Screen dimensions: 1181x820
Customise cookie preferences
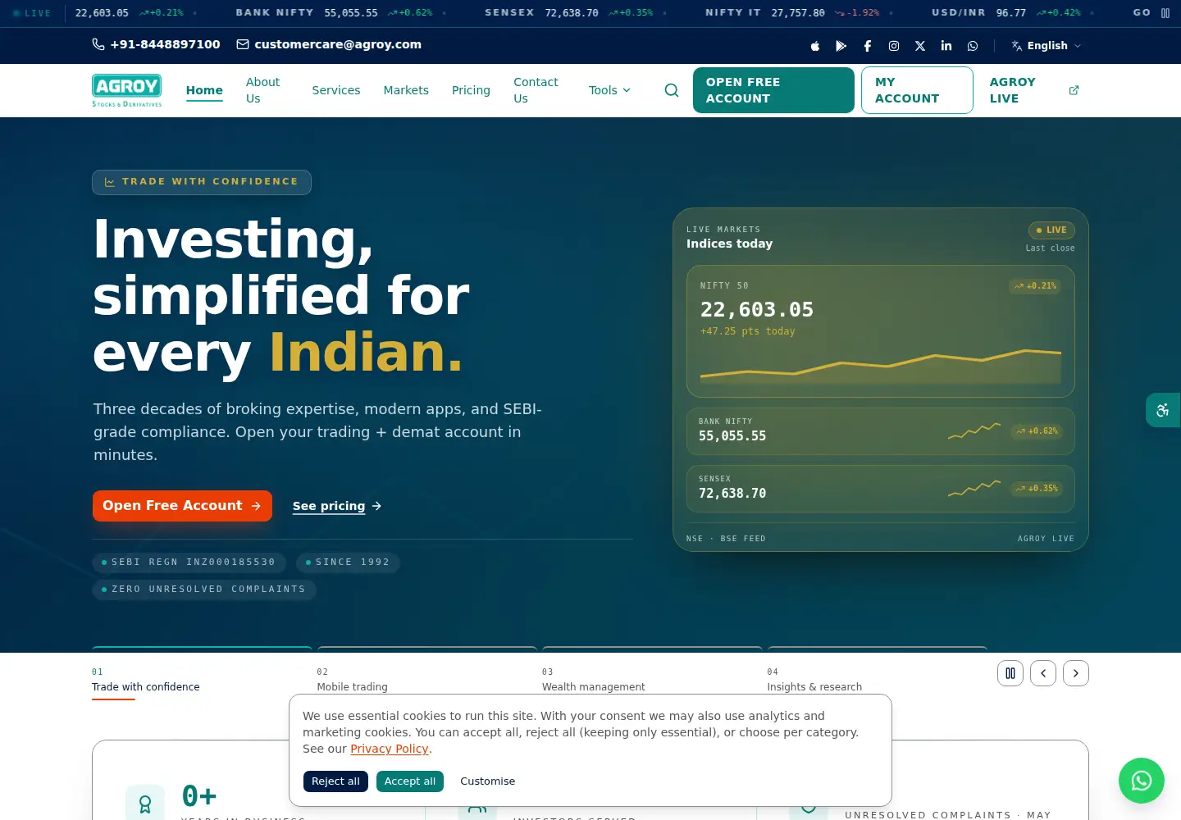click(x=488, y=781)
